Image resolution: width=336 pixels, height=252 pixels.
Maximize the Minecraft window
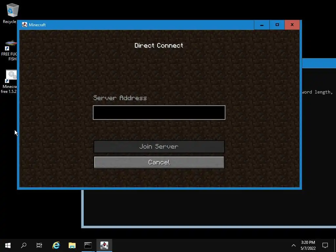point(277,25)
